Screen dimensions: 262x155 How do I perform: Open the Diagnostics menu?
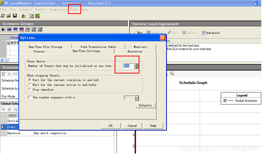tap(58, 9)
